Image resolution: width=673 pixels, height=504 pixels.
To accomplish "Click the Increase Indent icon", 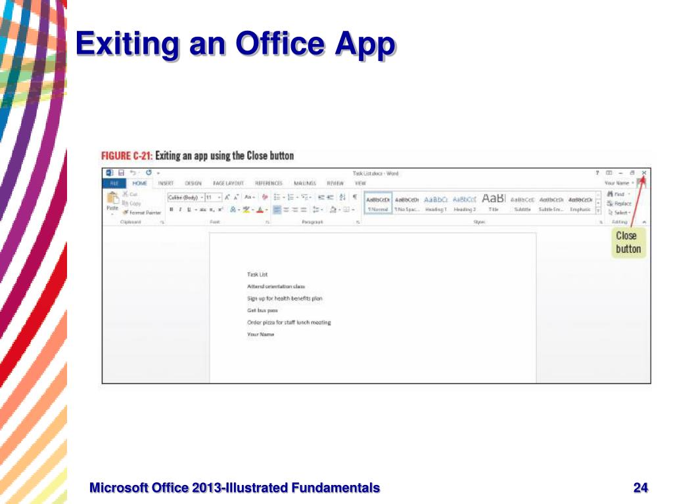I will 330,197.
